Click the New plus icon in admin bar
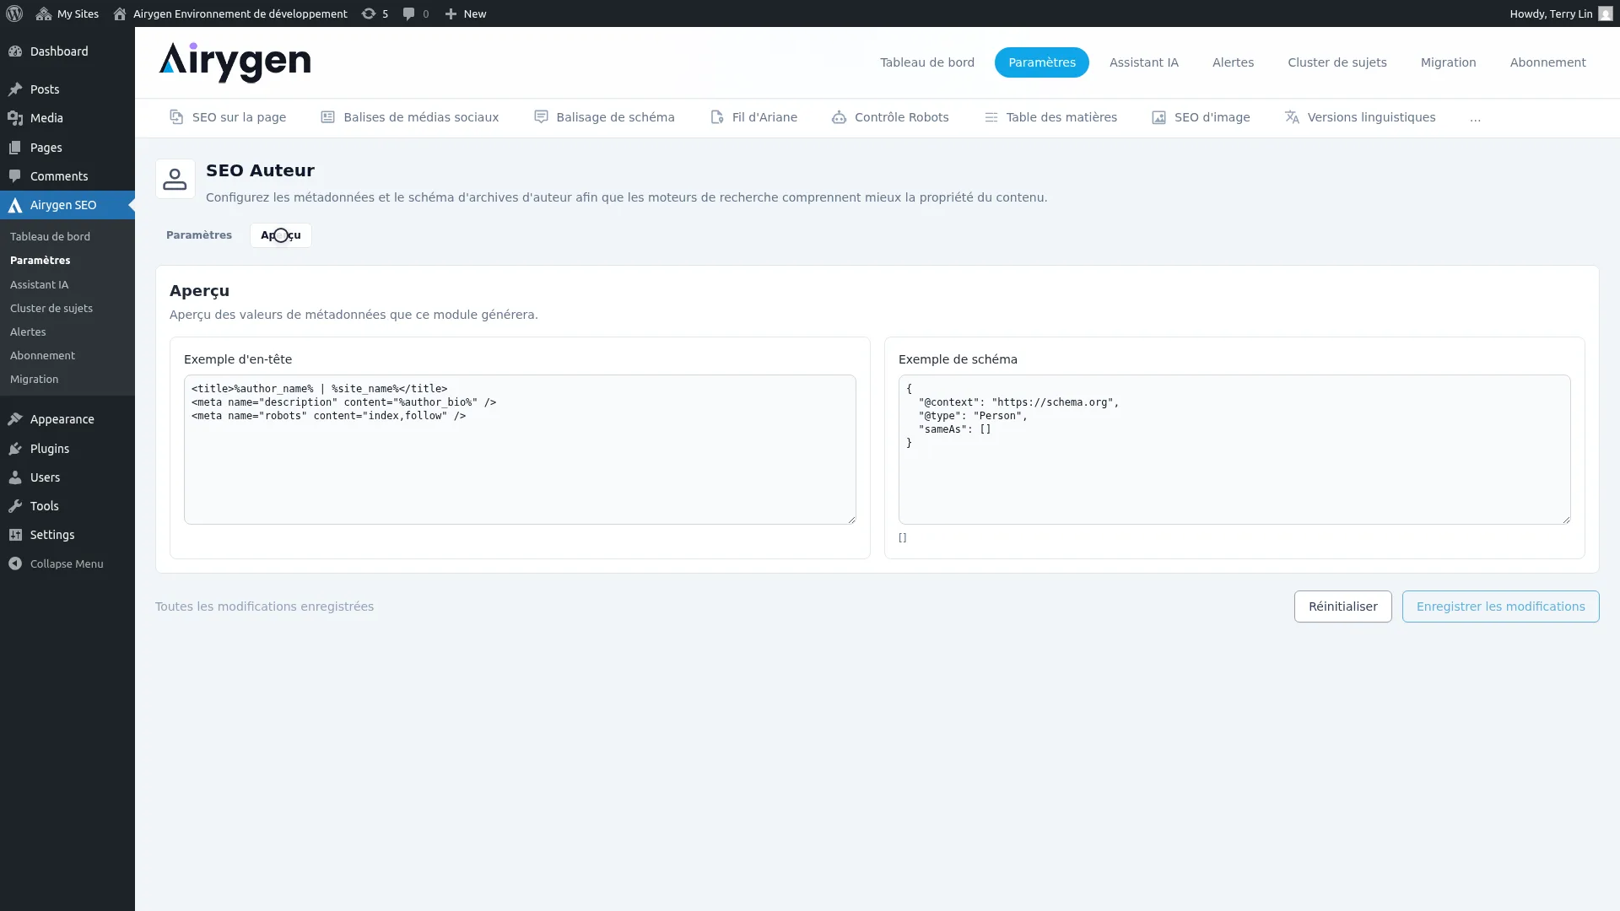The width and height of the screenshot is (1620, 911). 451,13
